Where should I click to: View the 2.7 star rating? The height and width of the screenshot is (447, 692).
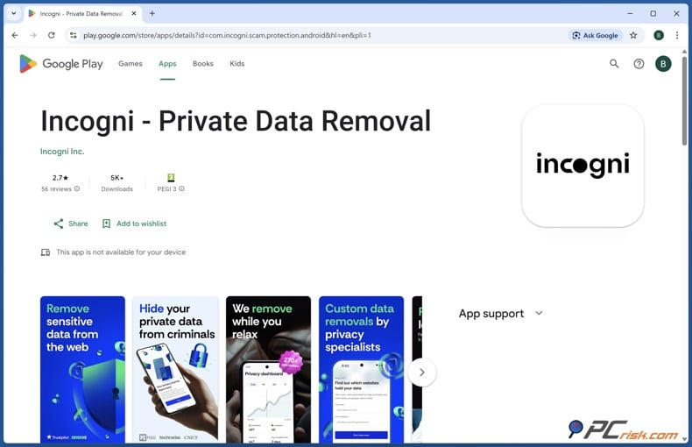click(x=60, y=178)
